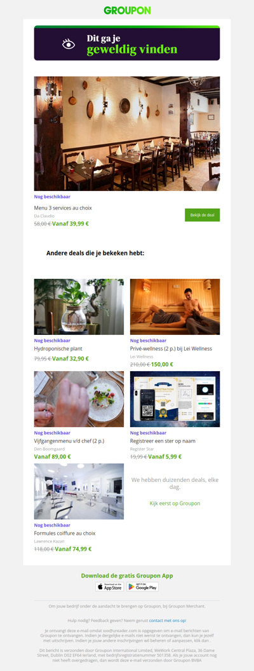Click the eye icon in the banner
Image resolution: width=254 pixels, height=671 pixels.
[x=69, y=44]
